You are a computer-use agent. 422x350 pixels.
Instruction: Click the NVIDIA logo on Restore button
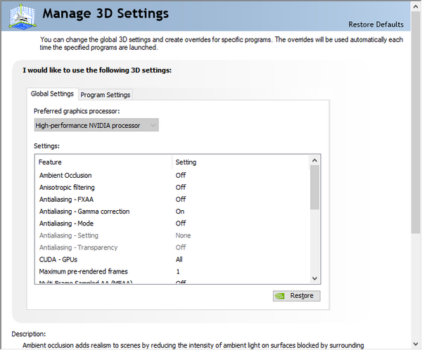click(x=280, y=296)
